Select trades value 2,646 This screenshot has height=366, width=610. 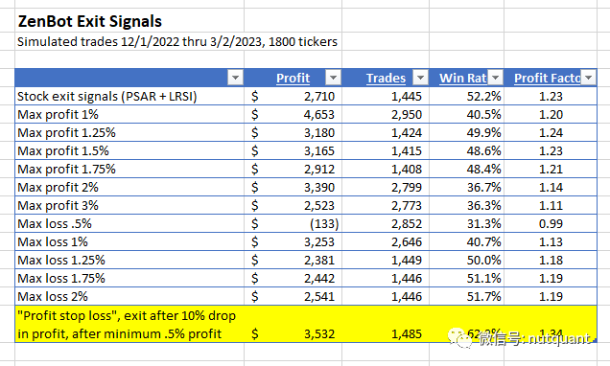(407, 242)
